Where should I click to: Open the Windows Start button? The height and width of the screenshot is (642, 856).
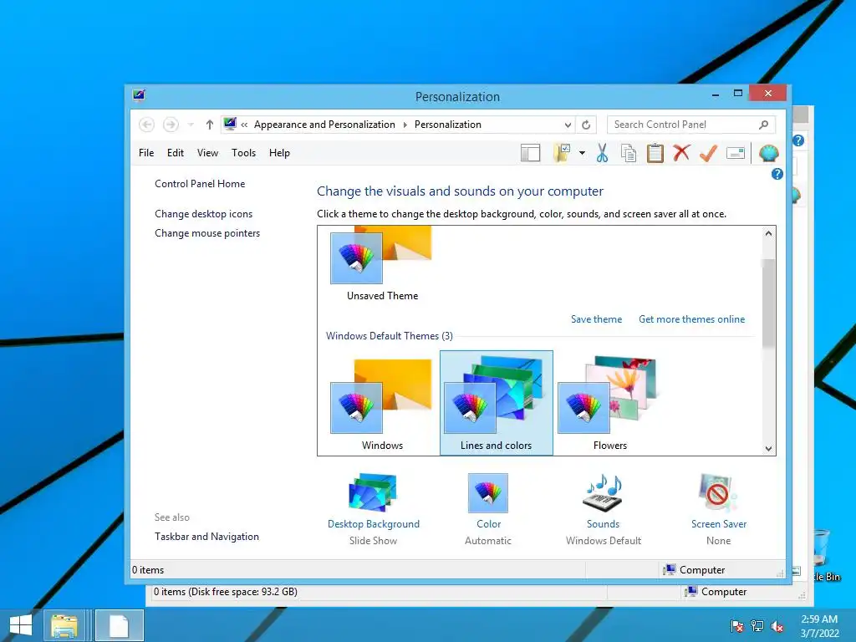[x=21, y=625]
